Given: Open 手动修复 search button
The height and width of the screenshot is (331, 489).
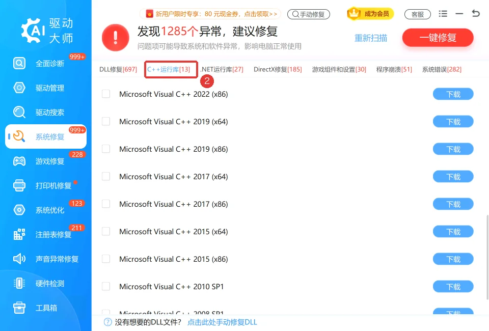Looking at the screenshot, I should [x=309, y=14].
